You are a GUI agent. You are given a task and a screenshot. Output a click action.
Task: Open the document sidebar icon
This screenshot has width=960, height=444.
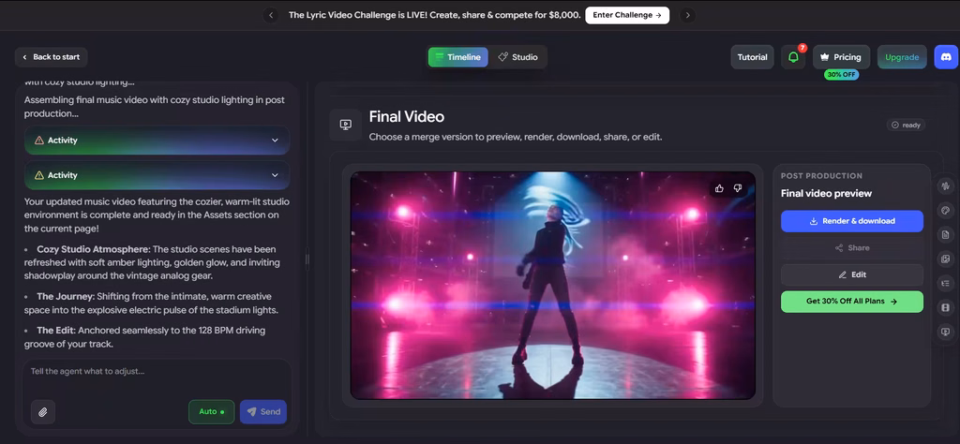point(945,235)
